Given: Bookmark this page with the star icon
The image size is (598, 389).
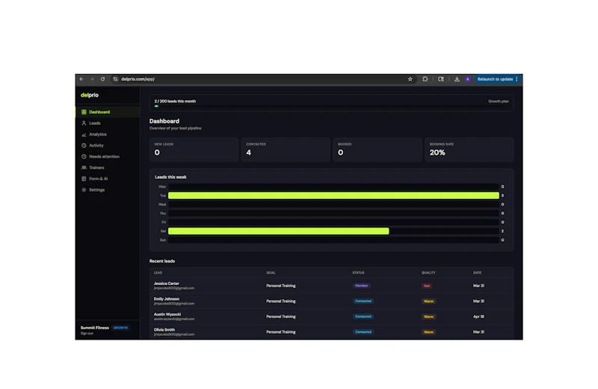Looking at the screenshot, I should pyautogui.click(x=410, y=79).
